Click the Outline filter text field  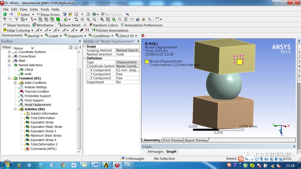pyautogui.click(x=52, y=47)
